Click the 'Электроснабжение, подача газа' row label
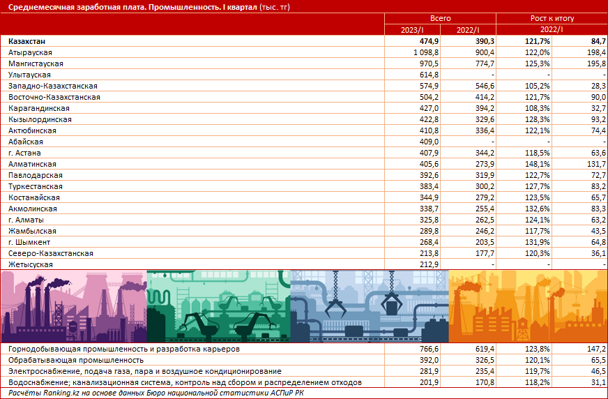 (144, 372)
